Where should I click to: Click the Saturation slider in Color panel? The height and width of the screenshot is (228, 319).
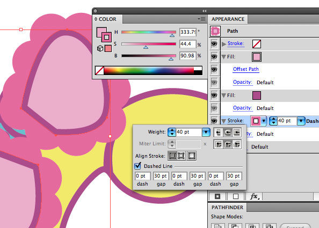(149, 44)
